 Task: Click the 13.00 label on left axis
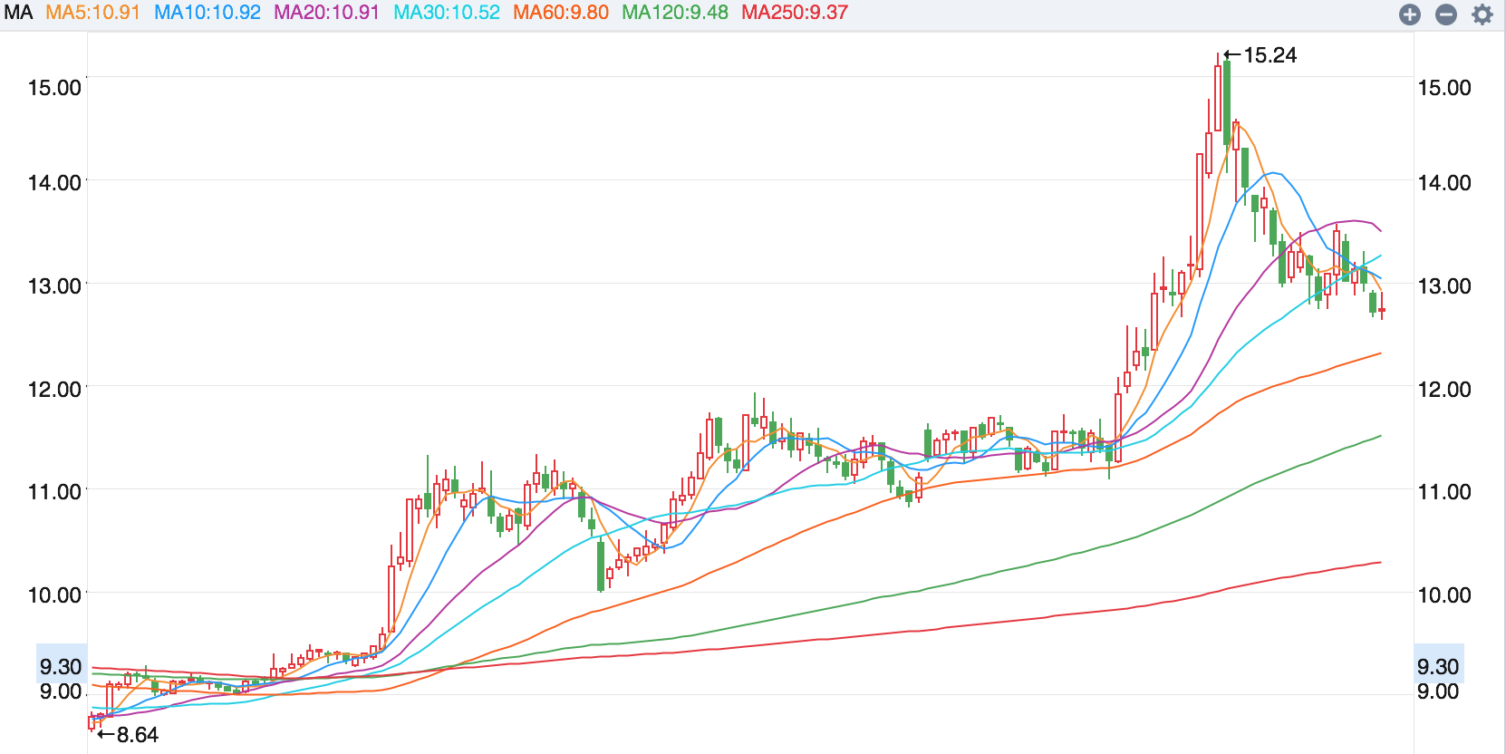[x=54, y=286]
